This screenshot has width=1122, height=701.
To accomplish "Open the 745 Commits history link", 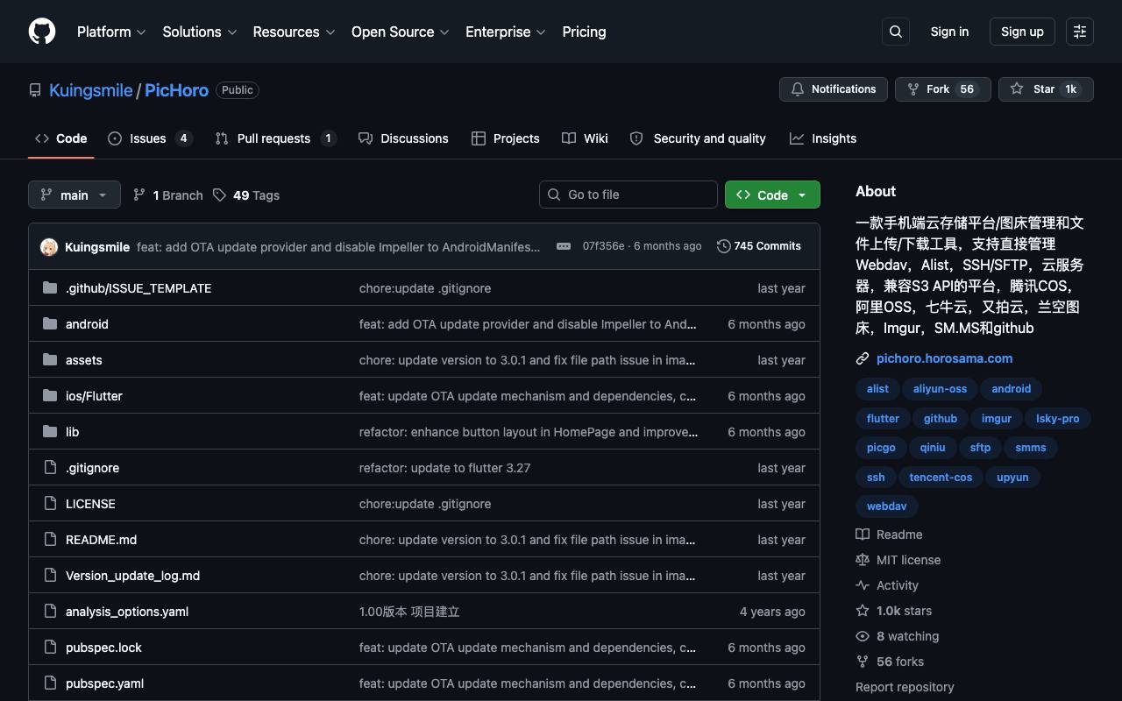I will pyautogui.click(x=759, y=246).
